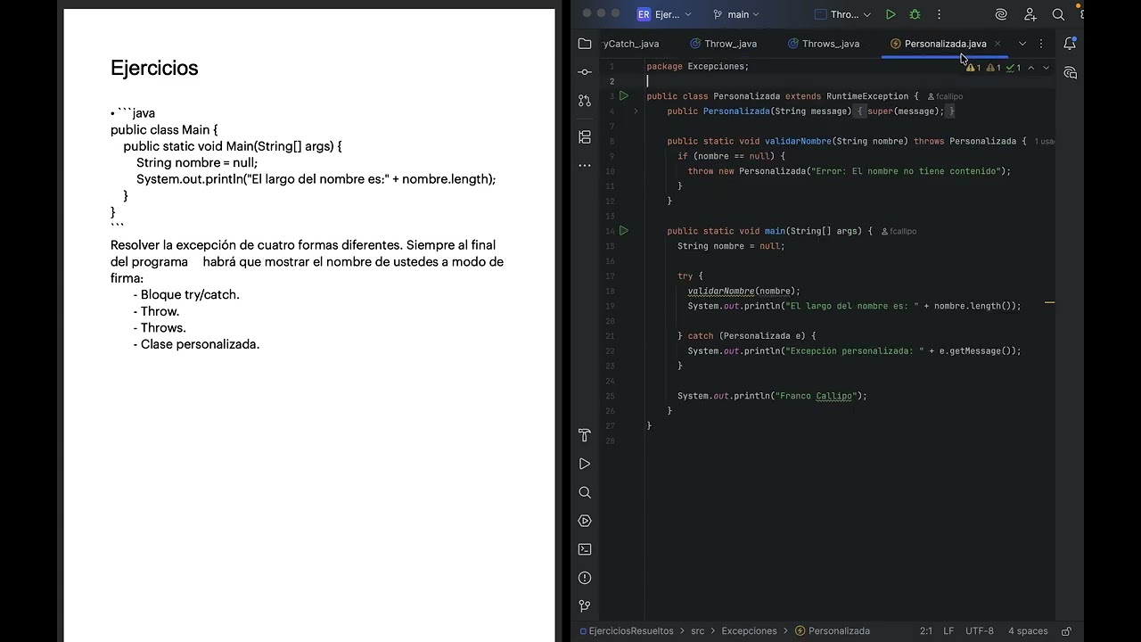Click 'String nombre = null;' line in document
This screenshot has height=642, width=1141.
pos(197,162)
